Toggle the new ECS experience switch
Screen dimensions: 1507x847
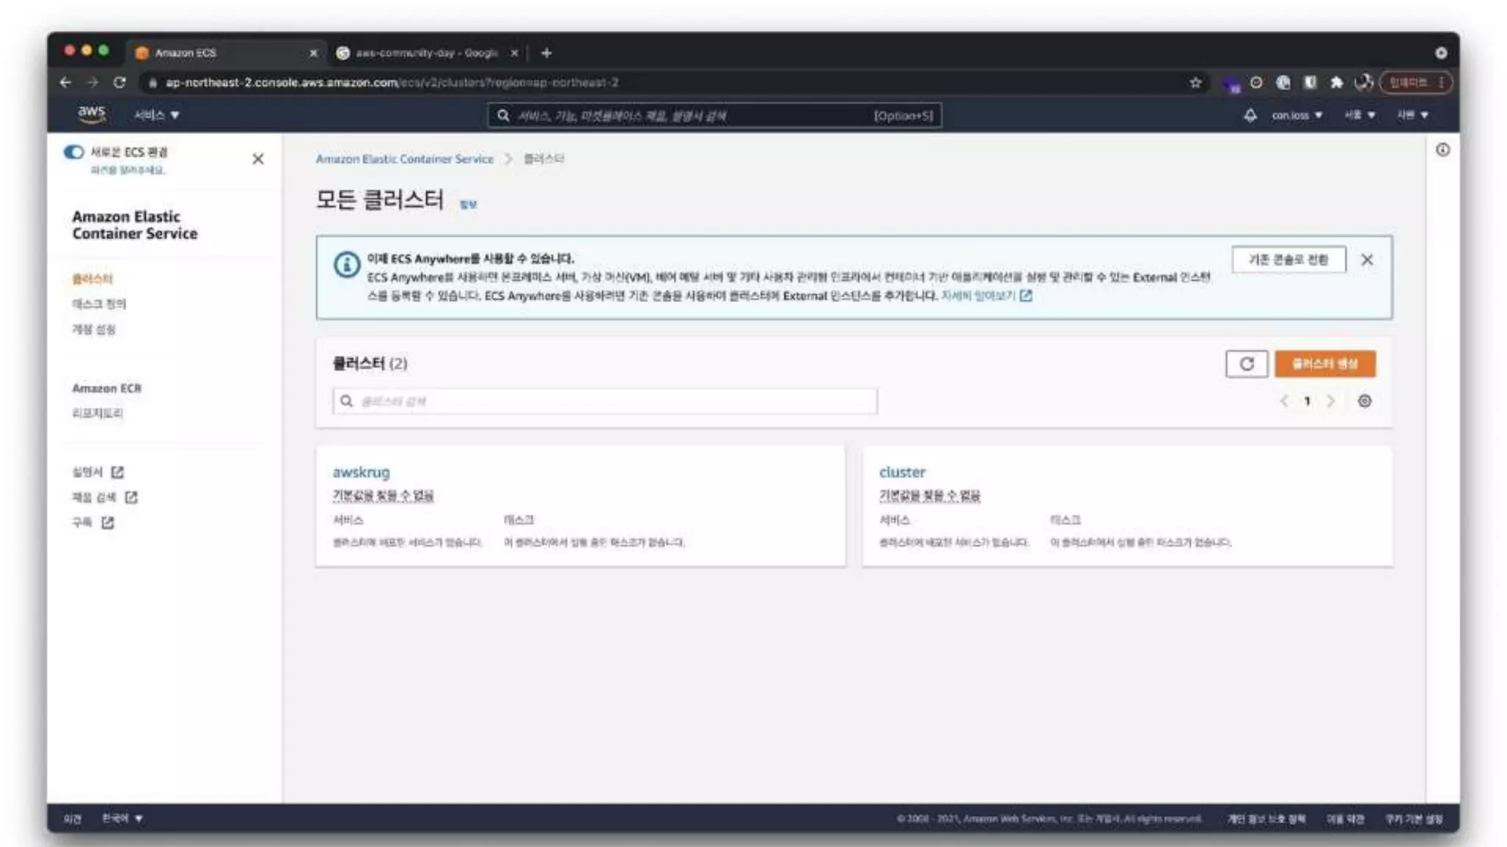click(74, 152)
